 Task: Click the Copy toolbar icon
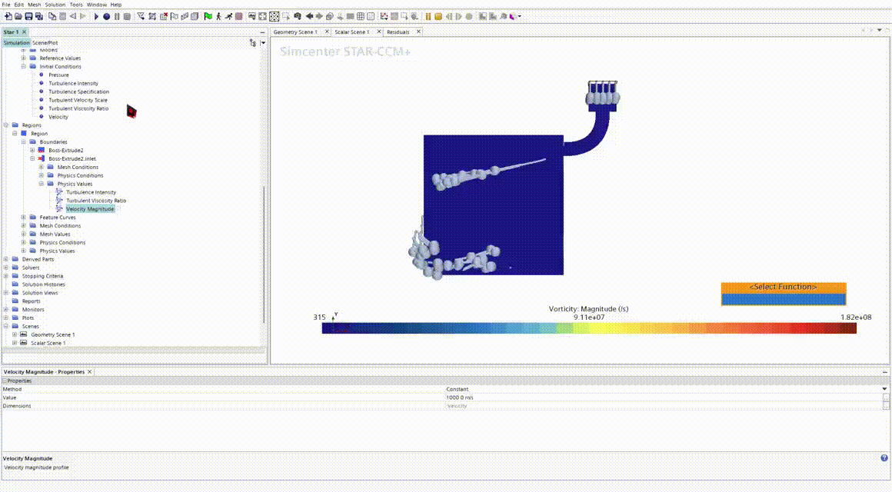click(x=52, y=16)
